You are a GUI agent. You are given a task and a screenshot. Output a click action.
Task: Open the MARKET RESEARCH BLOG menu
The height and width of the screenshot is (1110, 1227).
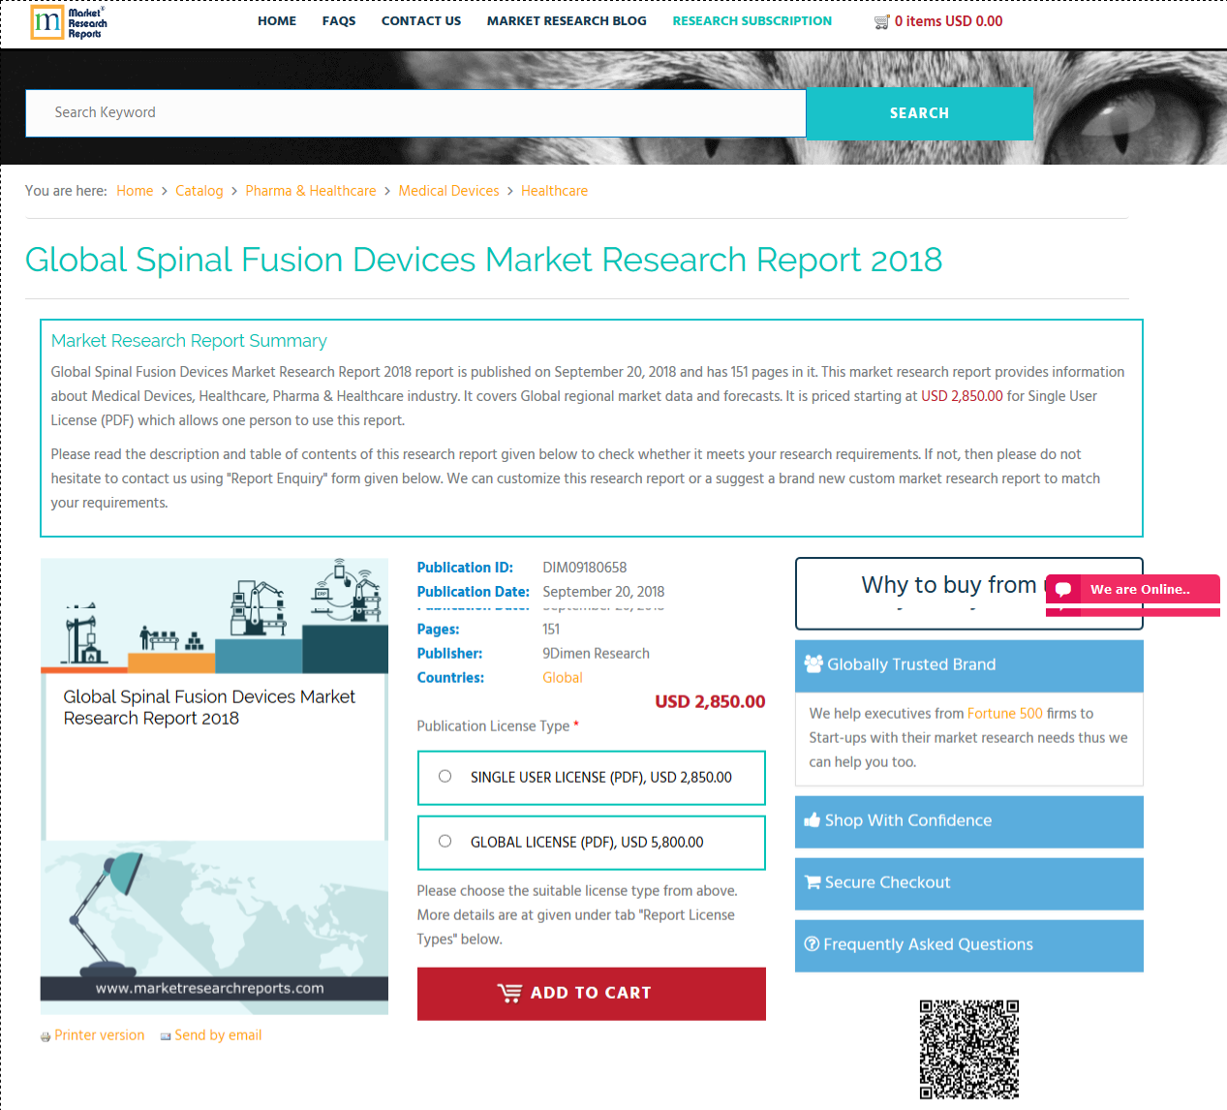pyautogui.click(x=566, y=20)
